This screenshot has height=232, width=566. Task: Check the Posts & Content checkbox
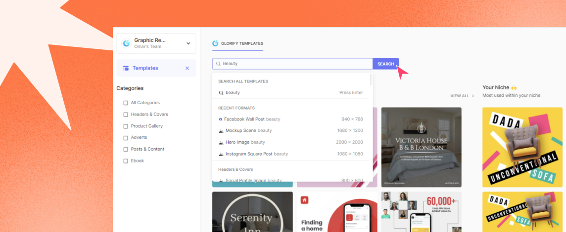[126, 149]
